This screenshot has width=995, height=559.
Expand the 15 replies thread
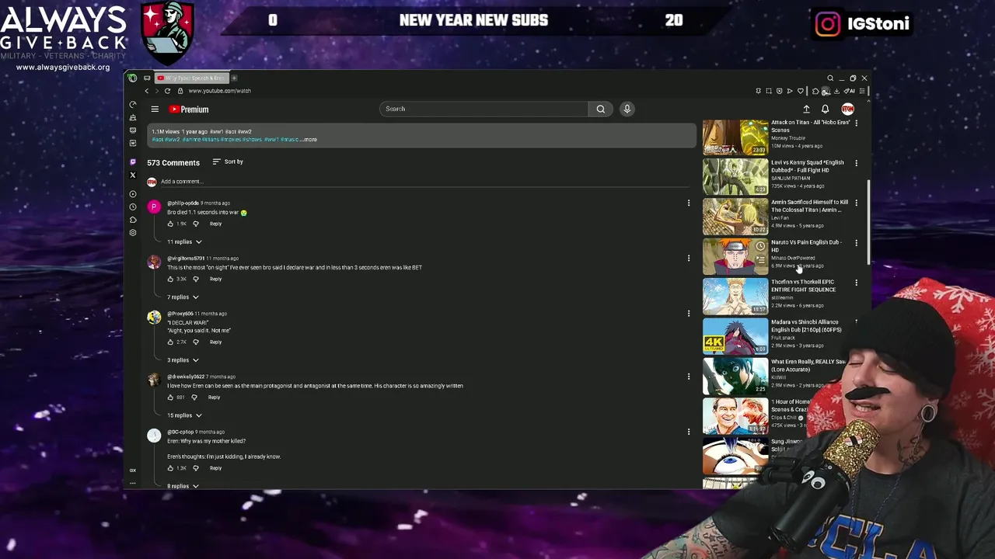pyautogui.click(x=184, y=415)
